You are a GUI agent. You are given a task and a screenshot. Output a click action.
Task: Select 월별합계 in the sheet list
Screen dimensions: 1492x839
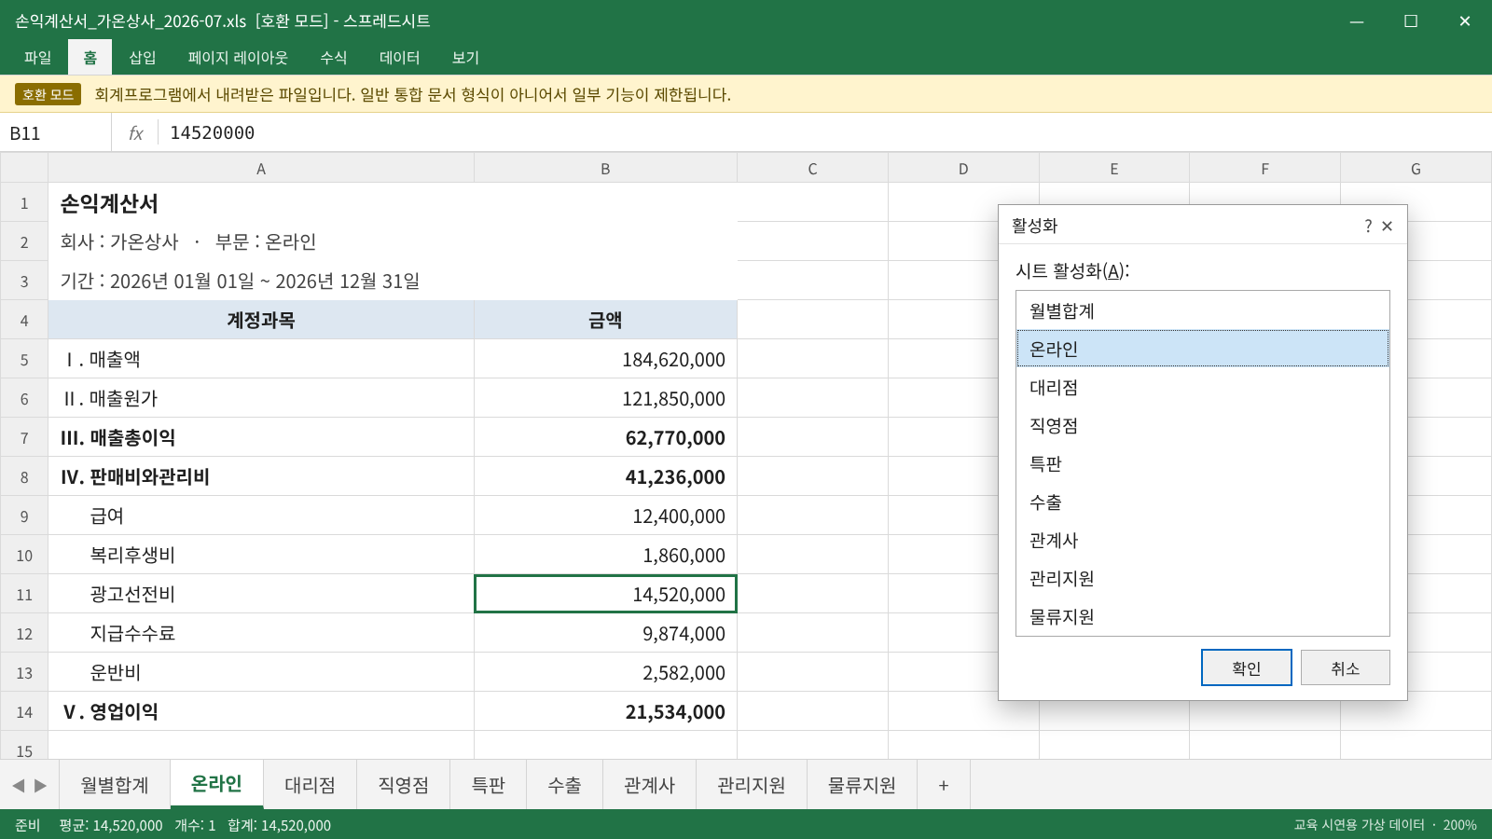click(1202, 310)
